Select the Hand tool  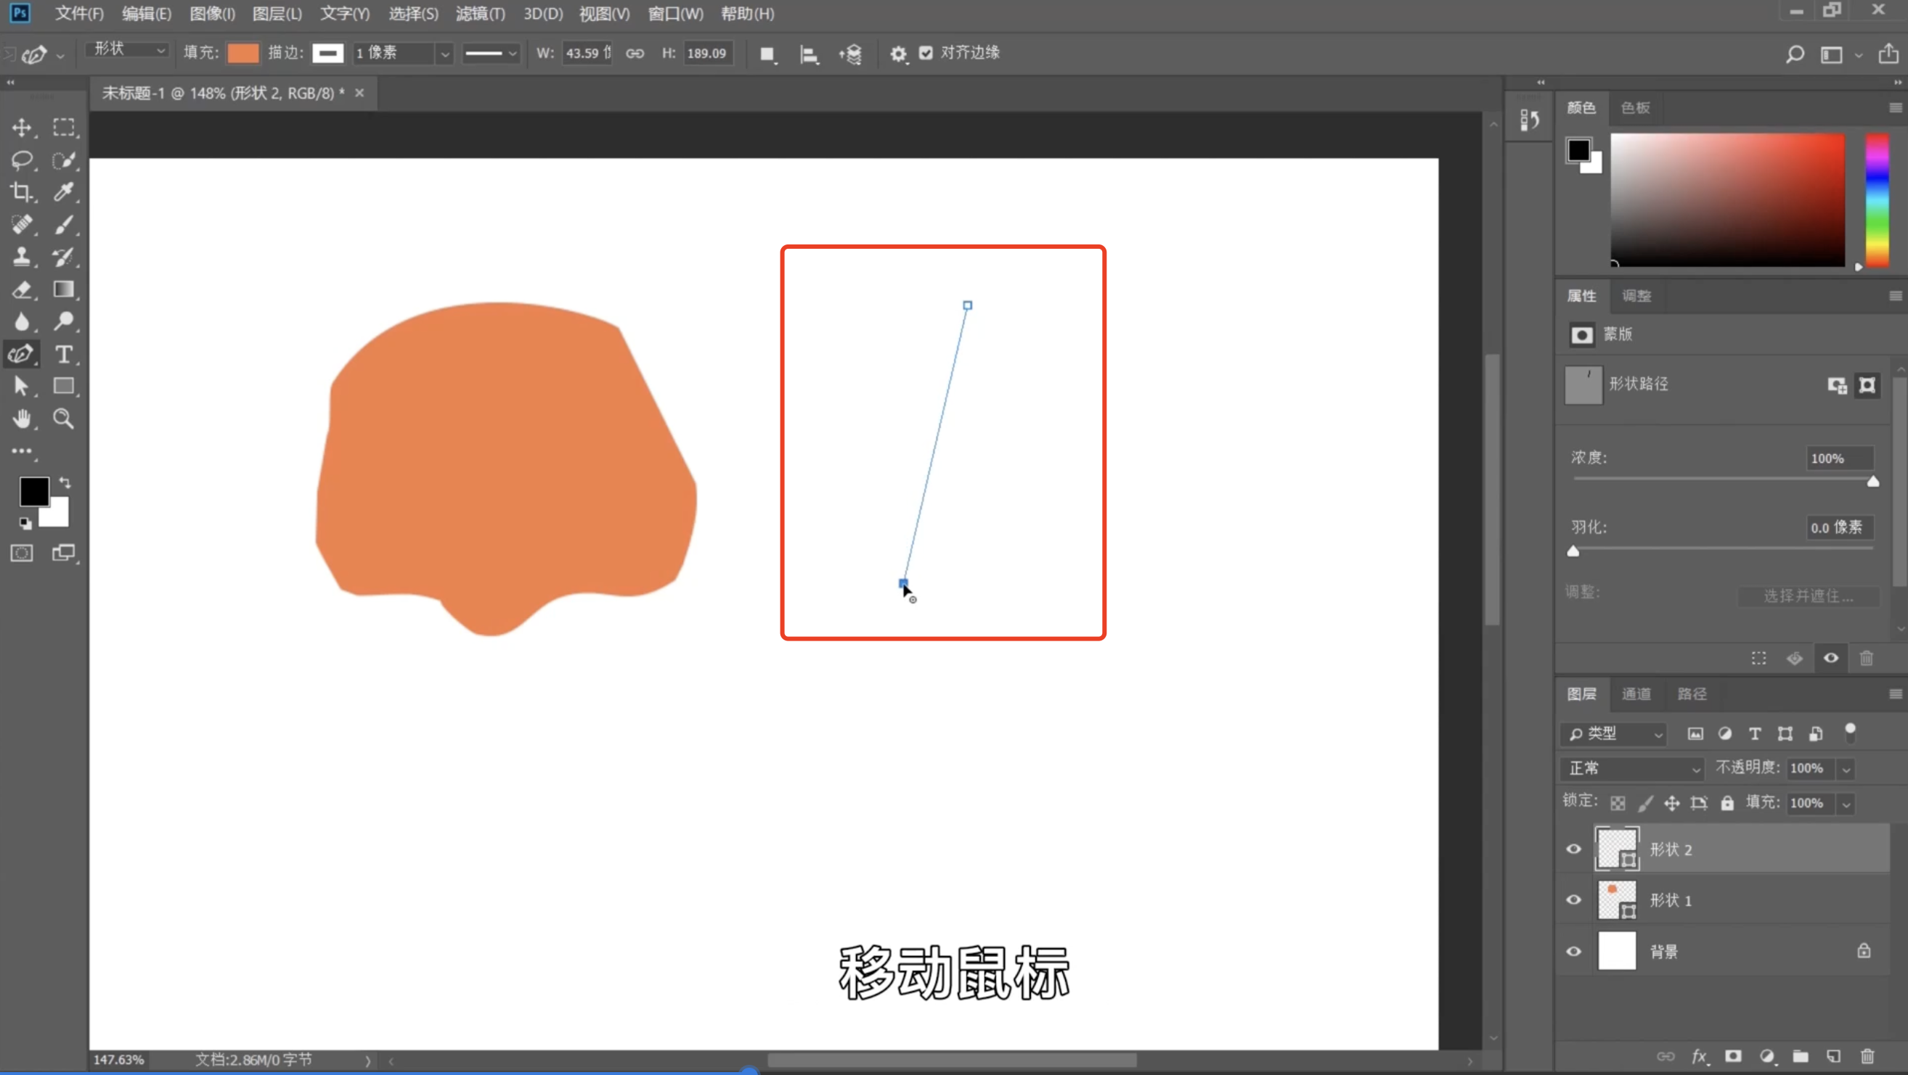[22, 419]
